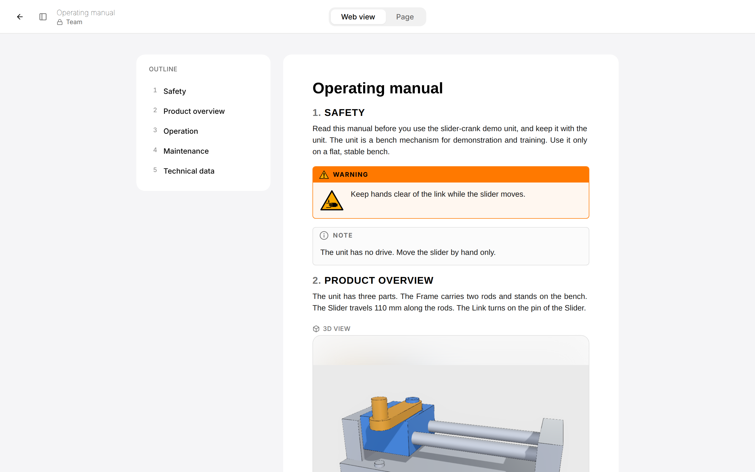The height and width of the screenshot is (472, 755).
Task: Click the 'NOTE' label
Action: coord(343,235)
